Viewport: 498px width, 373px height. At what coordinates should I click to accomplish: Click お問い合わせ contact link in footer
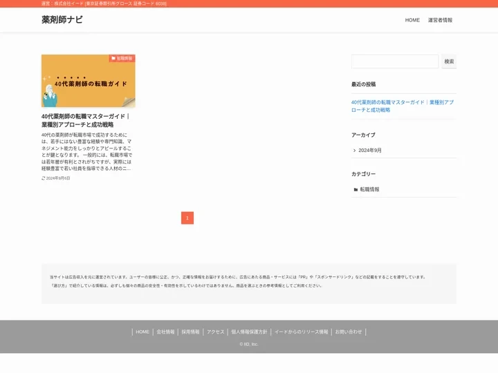pos(349,332)
